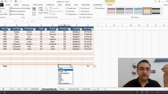Screen dimensions: 168x94
Task: Open the HOME ribbon tab
Action: coord(8,5)
